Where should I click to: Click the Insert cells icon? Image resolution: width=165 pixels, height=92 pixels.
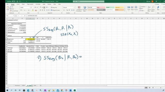pyautogui.click(x=129, y=7)
